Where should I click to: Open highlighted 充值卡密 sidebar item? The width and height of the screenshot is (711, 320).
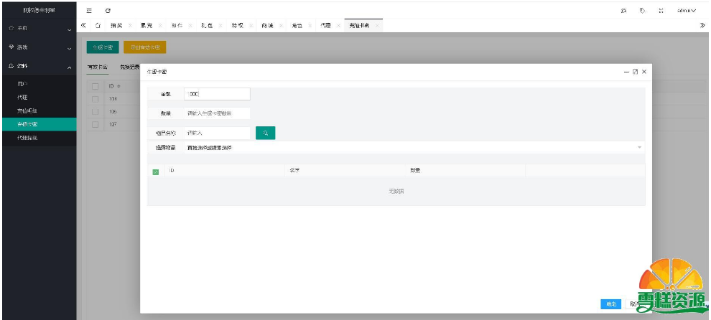click(x=39, y=124)
